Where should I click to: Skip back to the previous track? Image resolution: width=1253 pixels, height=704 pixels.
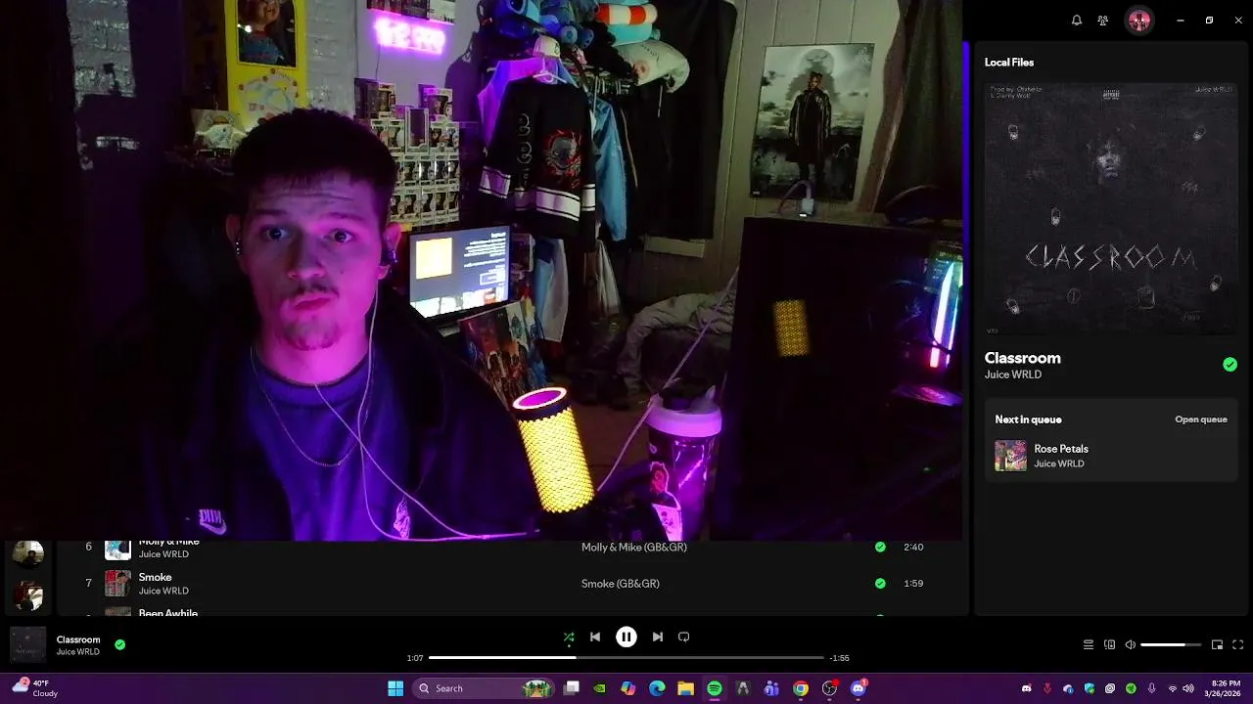[x=595, y=637]
